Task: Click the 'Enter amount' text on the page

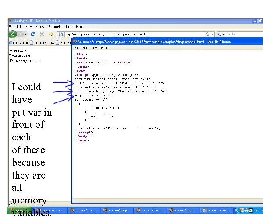Action: pos(20,56)
